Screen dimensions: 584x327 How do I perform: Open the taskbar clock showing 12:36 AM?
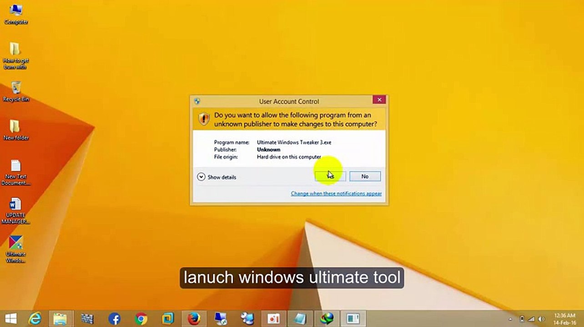[x=564, y=319]
